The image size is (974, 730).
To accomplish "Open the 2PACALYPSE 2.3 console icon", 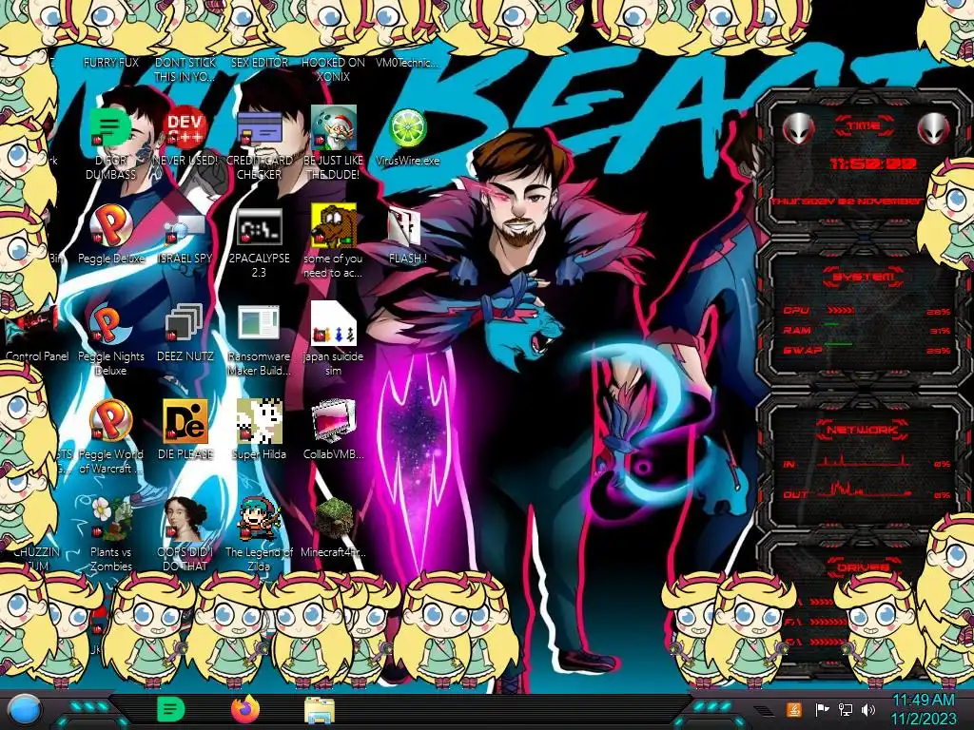I will click(x=259, y=226).
